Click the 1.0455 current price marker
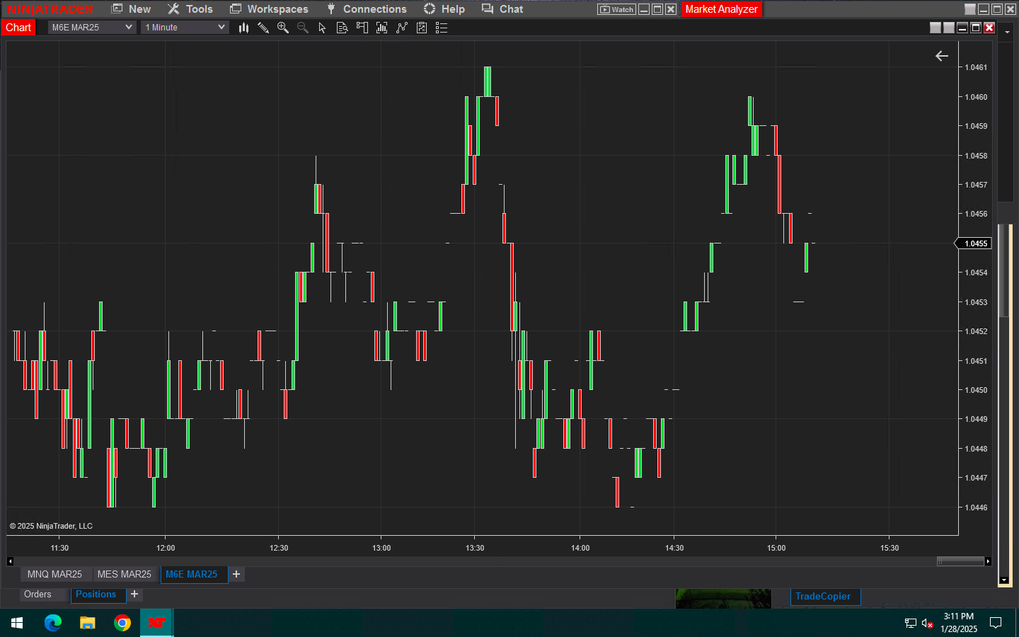The image size is (1019, 637). [974, 243]
